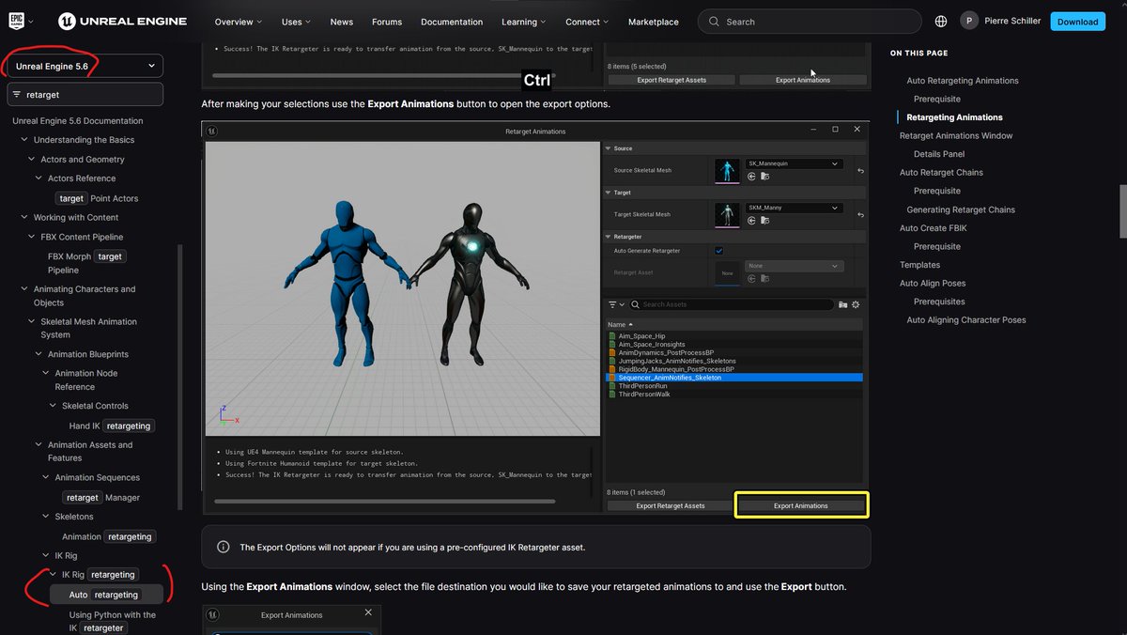
Task: Jump to Auto Retarget Chains section
Action: [x=941, y=173]
